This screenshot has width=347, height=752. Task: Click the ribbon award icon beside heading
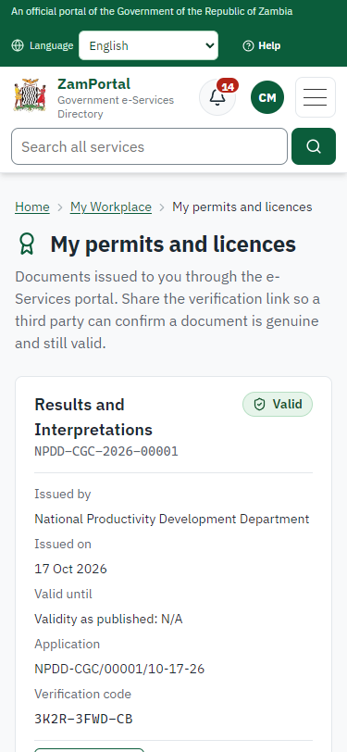tap(28, 244)
